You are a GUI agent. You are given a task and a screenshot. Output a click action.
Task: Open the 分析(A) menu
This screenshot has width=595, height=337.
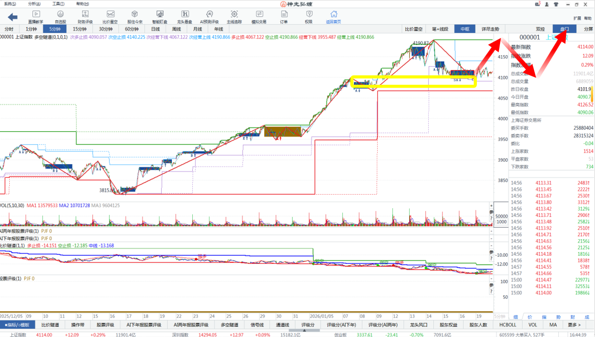[x=34, y=4]
